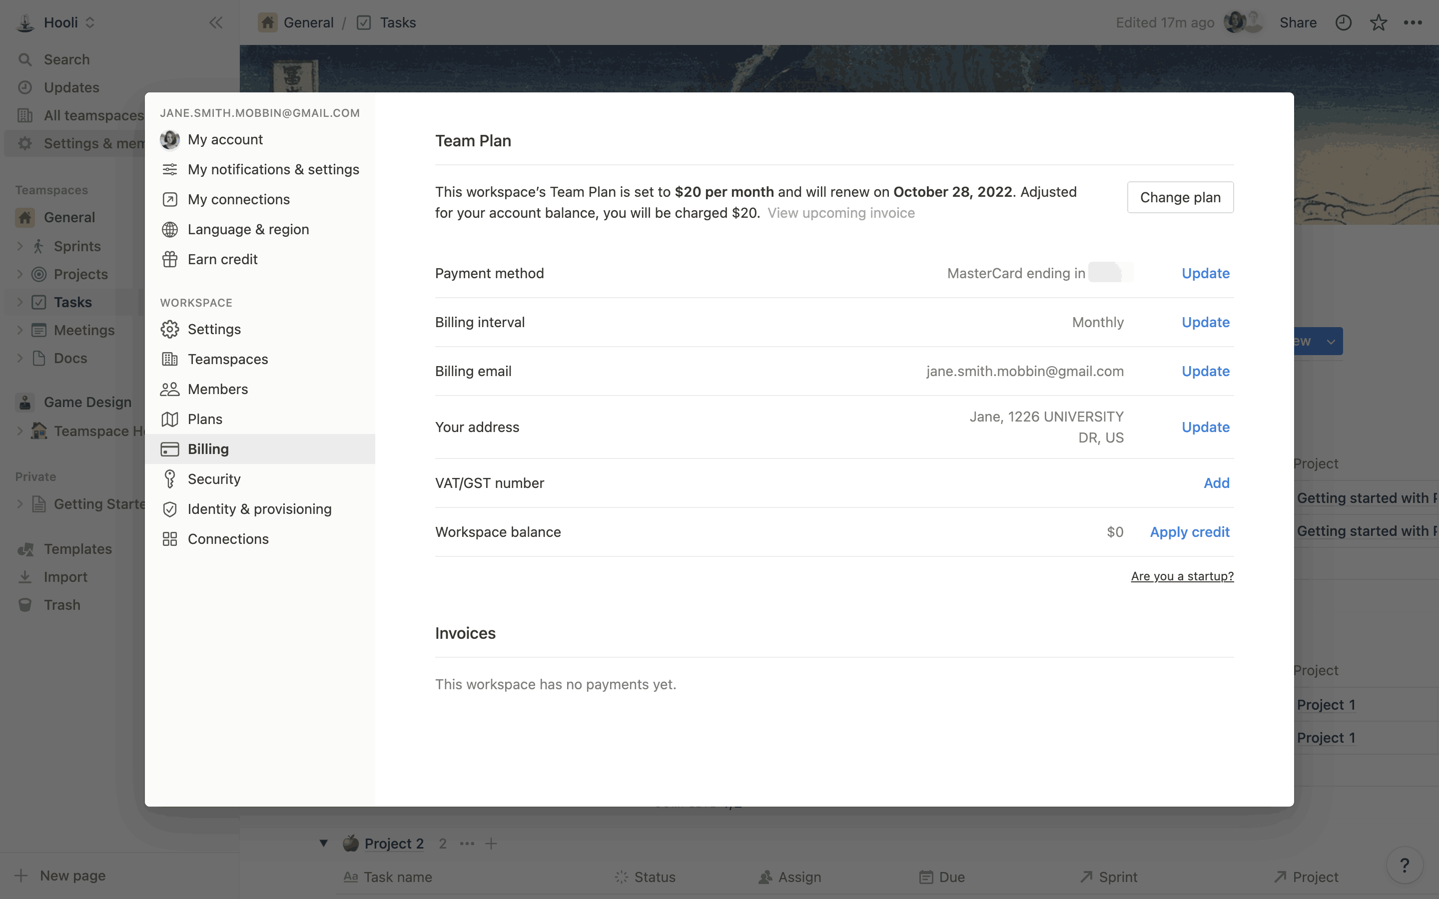The height and width of the screenshot is (899, 1439).
Task: Collapse the Project 2 group triangle
Action: point(323,843)
